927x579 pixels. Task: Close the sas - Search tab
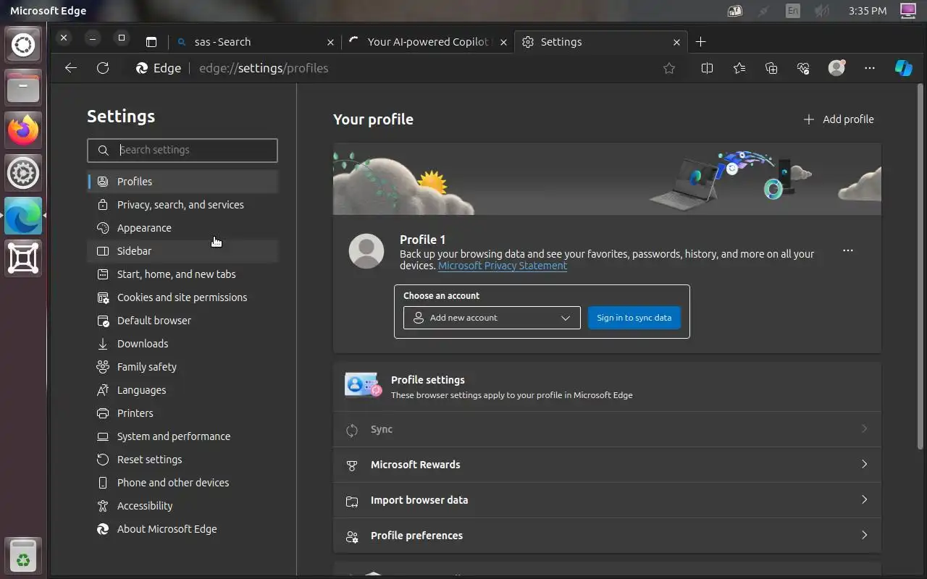point(330,42)
